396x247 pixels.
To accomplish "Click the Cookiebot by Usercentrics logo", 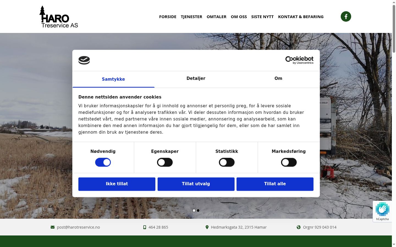I will pyautogui.click(x=299, y=60).
